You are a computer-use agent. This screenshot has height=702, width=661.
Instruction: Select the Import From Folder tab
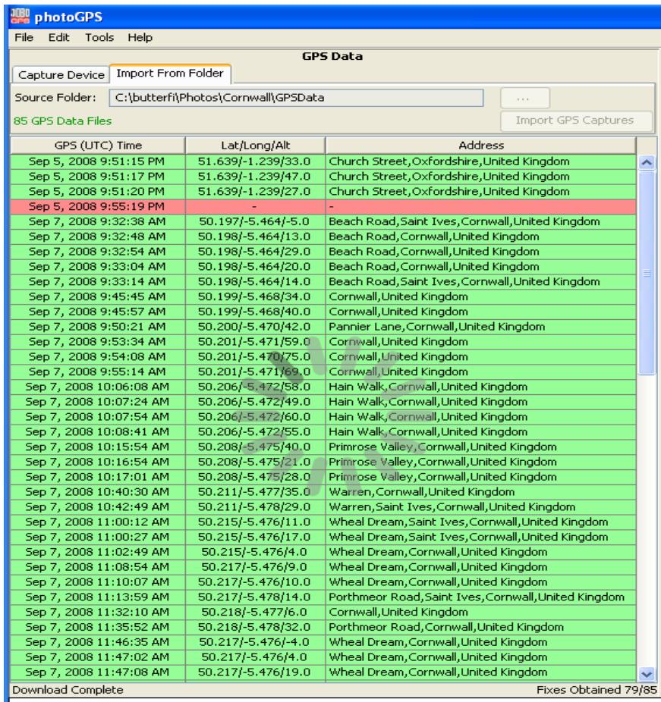click(x=170, y=74)
